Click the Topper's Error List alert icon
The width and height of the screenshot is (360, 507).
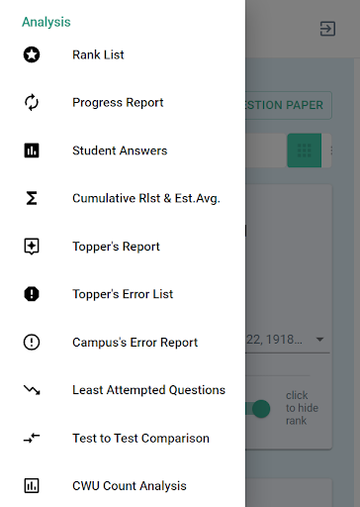click(32, 294)
